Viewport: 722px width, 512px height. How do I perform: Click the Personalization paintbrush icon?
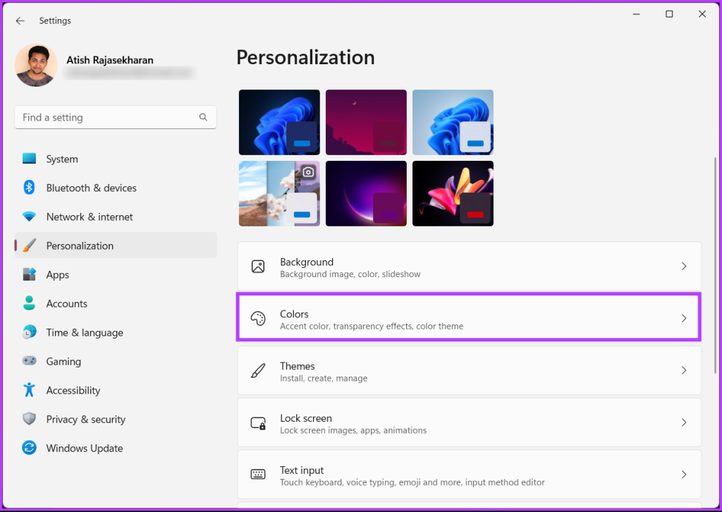click(x=29, y=245)
